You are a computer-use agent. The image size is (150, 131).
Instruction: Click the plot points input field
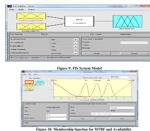[126, 77]
